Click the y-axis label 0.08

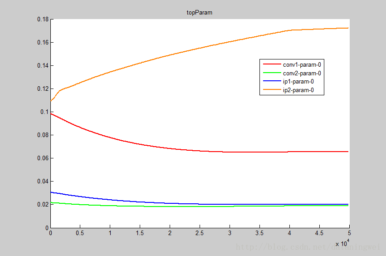click(43, 135)
